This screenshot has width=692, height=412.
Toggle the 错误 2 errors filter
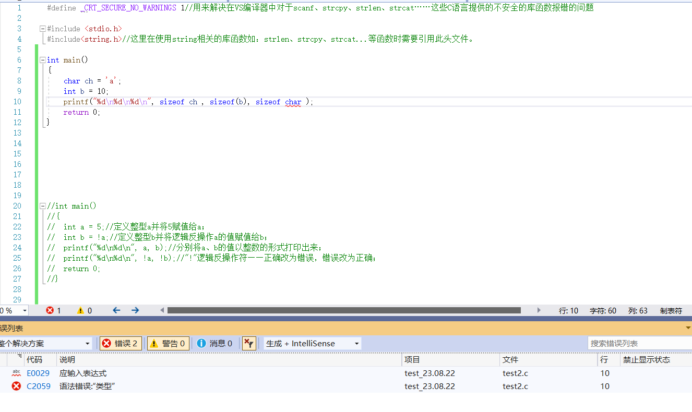121,343
